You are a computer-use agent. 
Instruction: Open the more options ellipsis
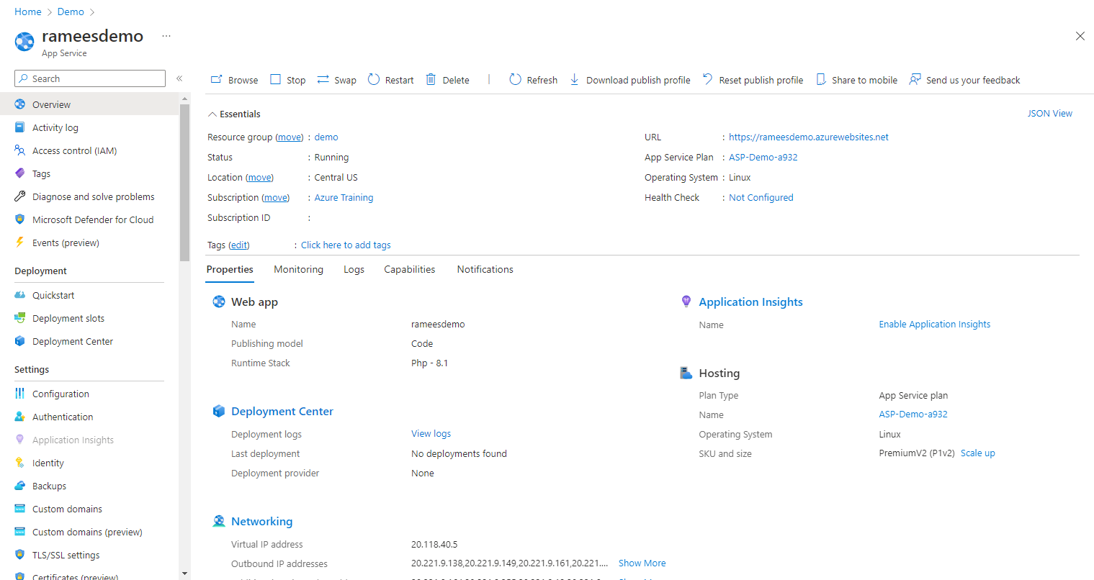[x=166, y=36]
